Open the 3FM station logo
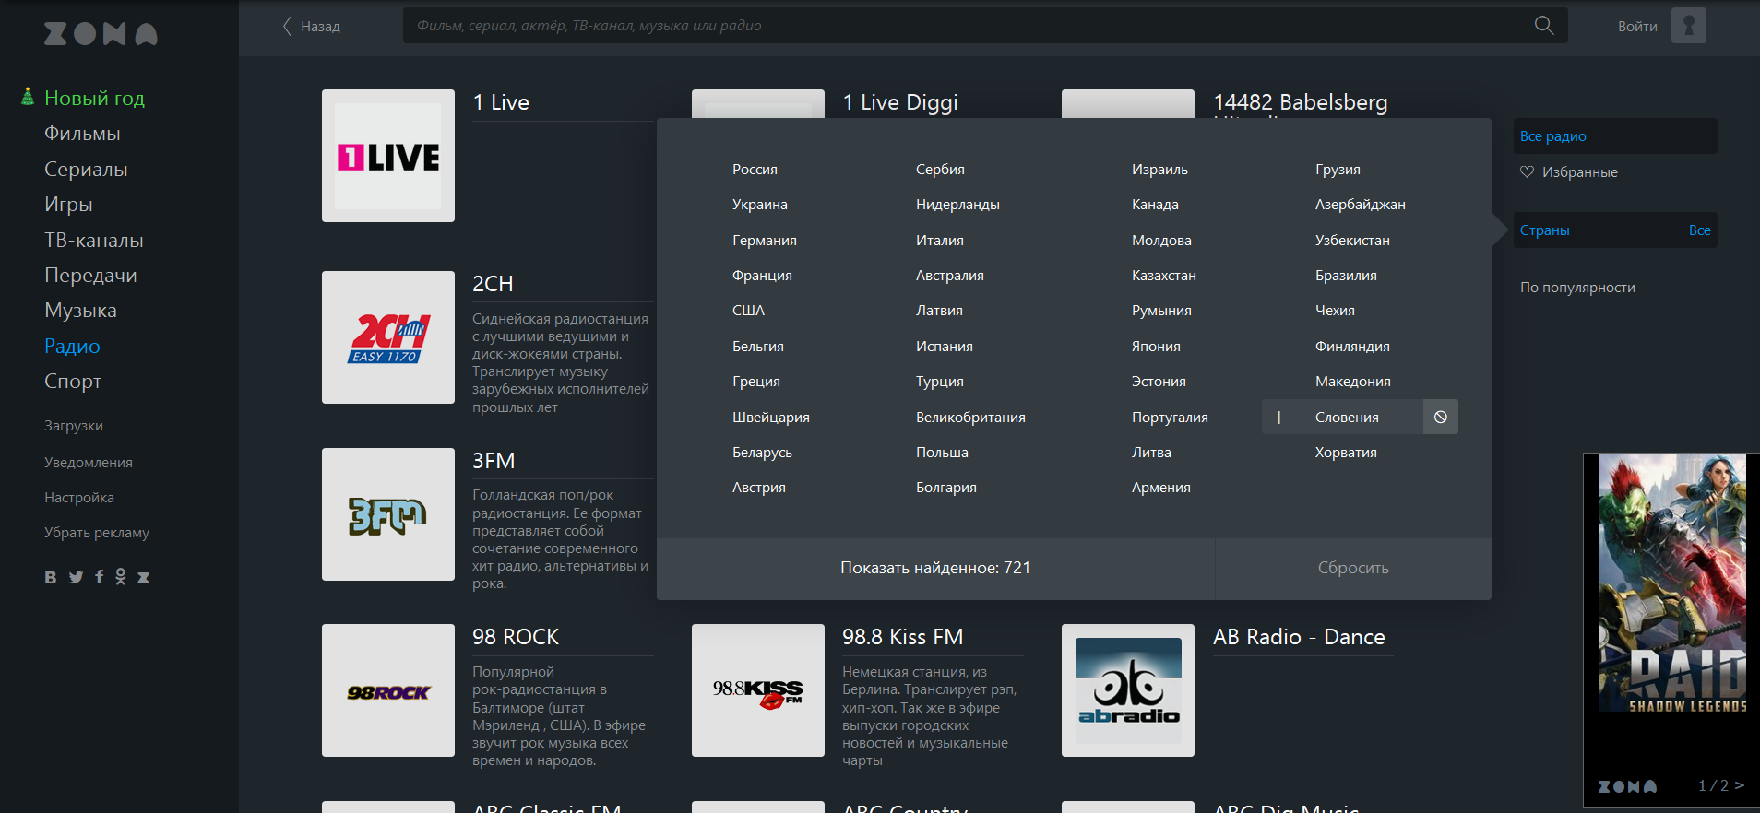 (388, 514)
